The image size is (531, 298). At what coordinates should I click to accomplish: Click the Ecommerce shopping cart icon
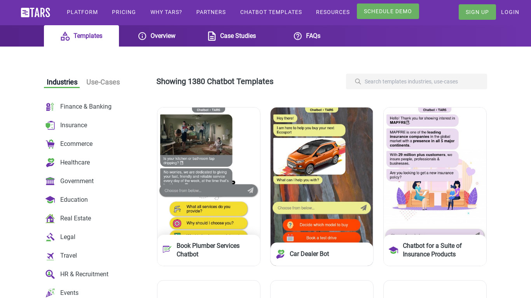point(50,144)
